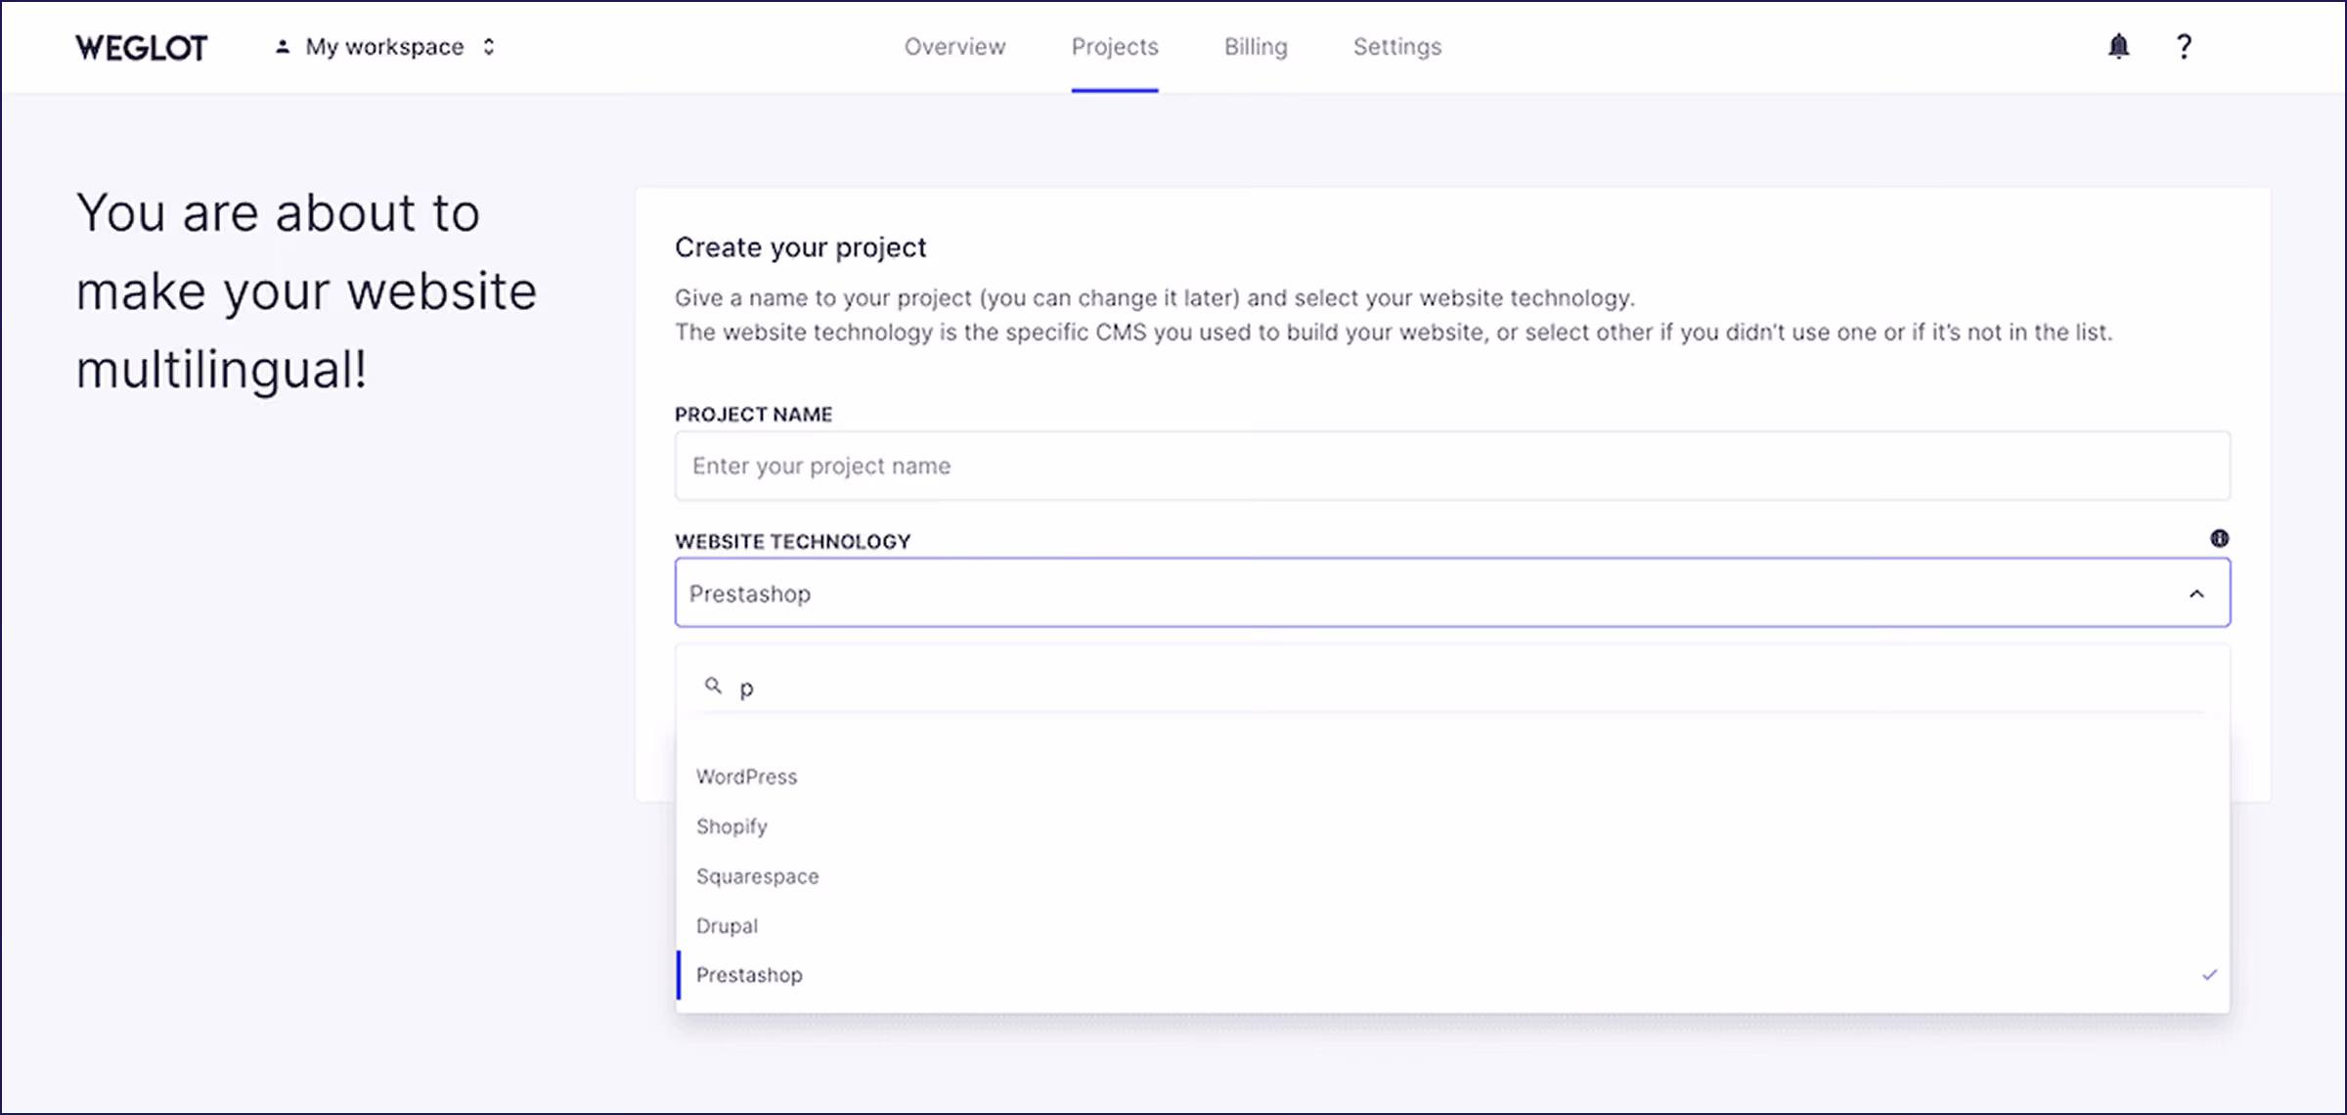Go to the Overview tab
Screen dimensions: 2347x1115
pos(954,46)
